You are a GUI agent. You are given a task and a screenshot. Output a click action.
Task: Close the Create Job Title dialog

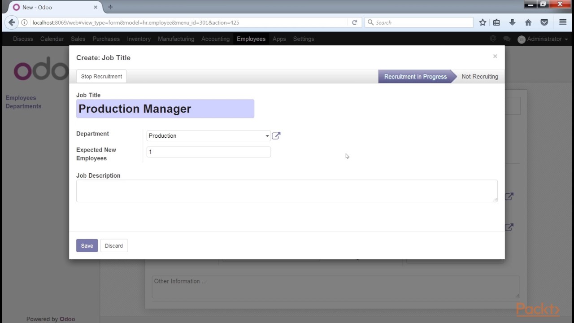point(495,56)
